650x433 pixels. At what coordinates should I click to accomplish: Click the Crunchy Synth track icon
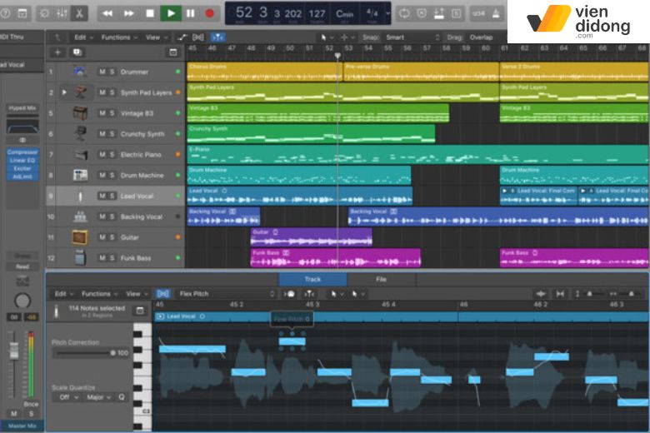[80, 133]
